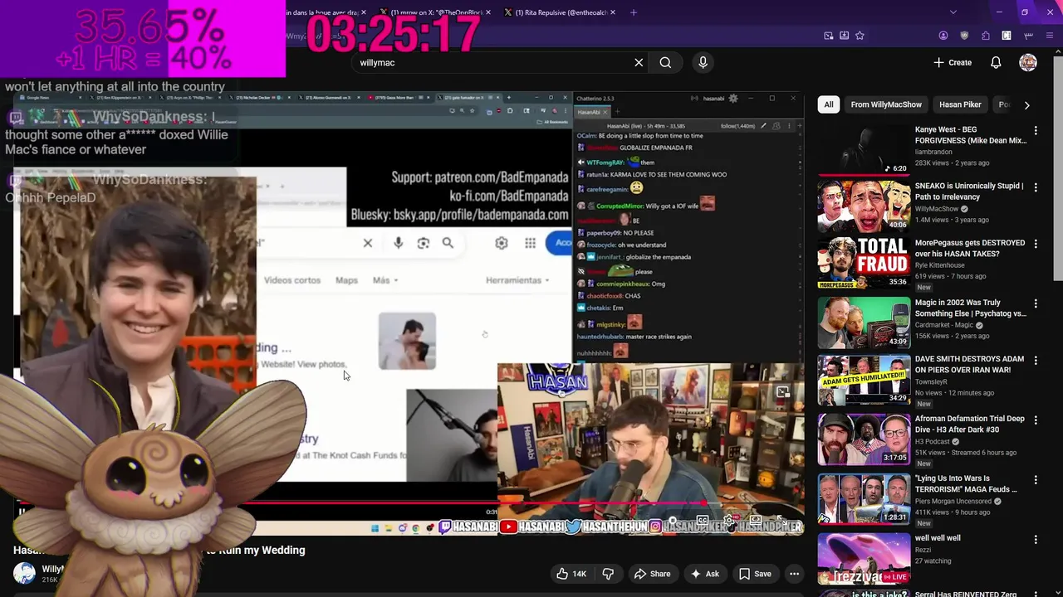Open more options for 'well well well' stream
1063x597 pixels.
pos(1036,539)
